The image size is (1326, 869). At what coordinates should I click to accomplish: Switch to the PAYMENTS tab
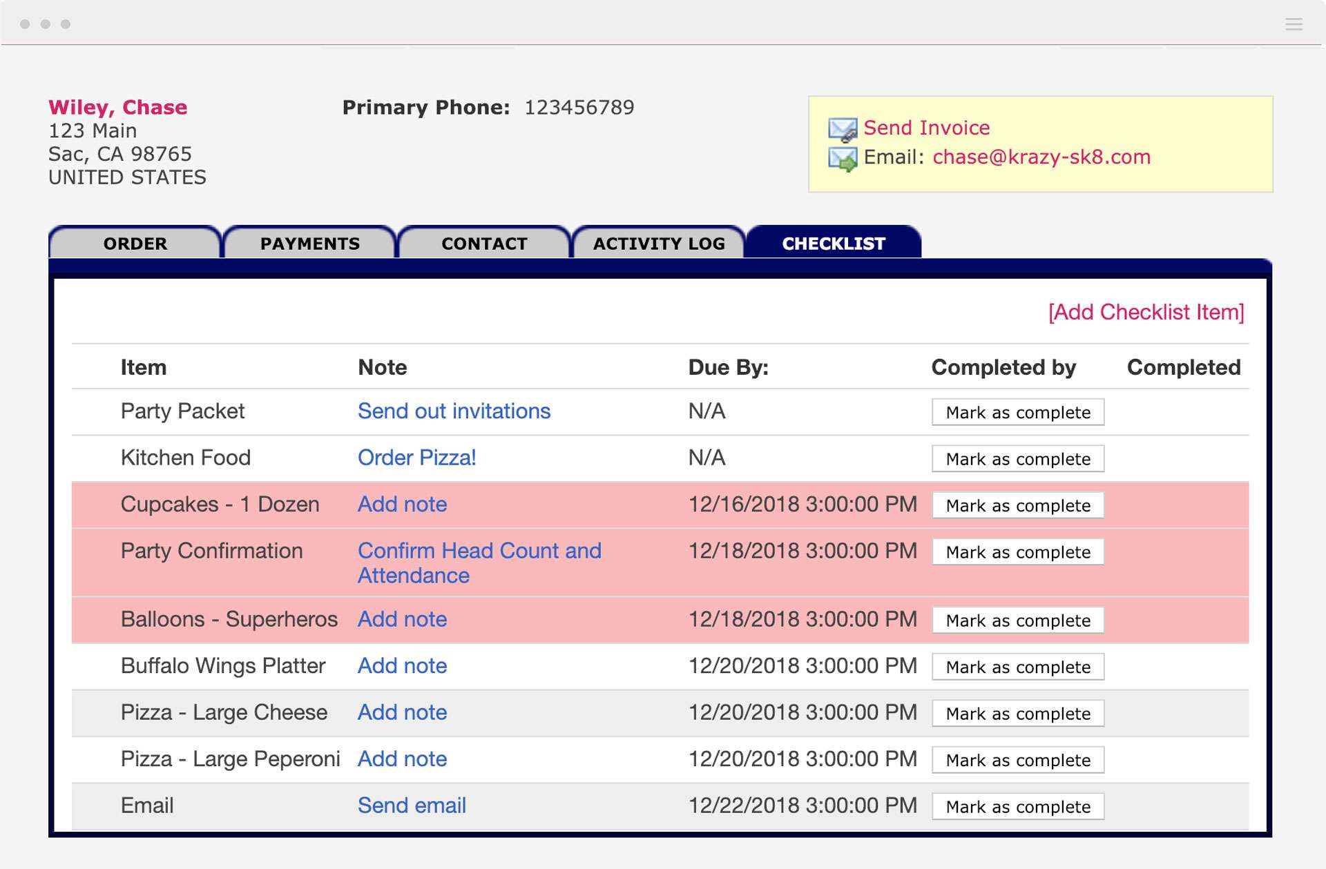click(x=309, y=243)
